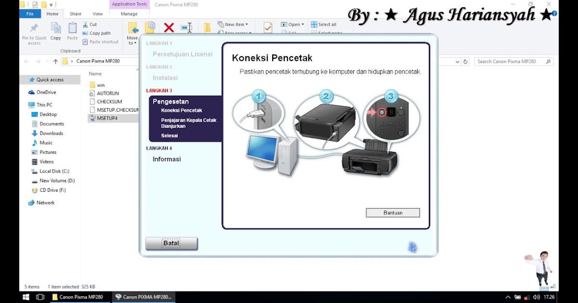Switch to the Home ribbon tab
This screenshot has width=578, height=303.
coord(53,14)
